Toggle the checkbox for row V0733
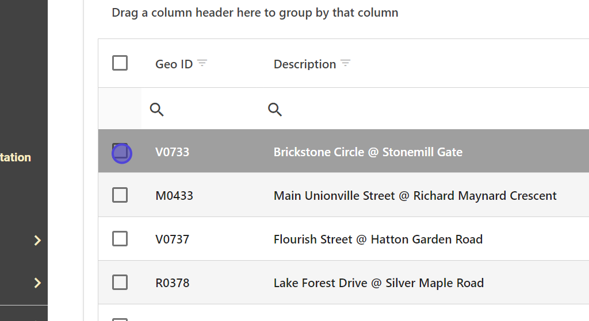 [120, 152]
